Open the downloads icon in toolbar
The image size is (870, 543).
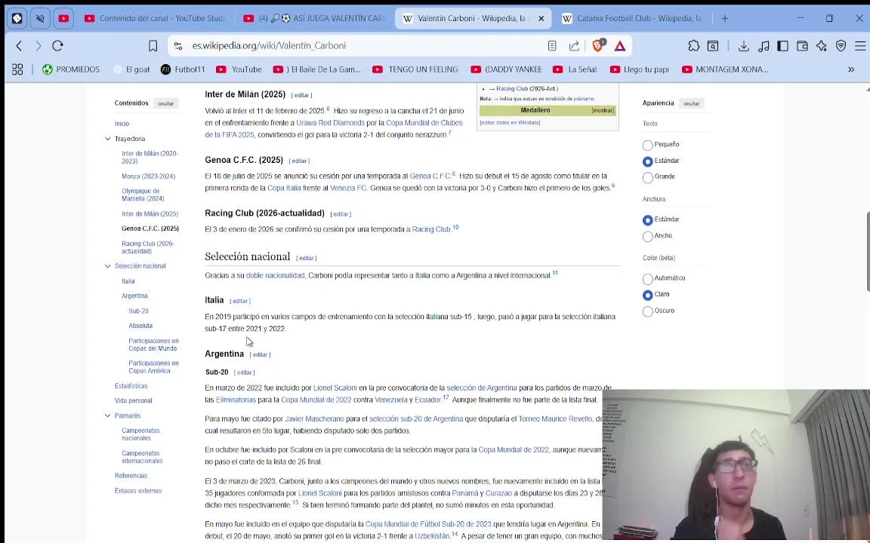pyautogui.click(x=743, y=46)
